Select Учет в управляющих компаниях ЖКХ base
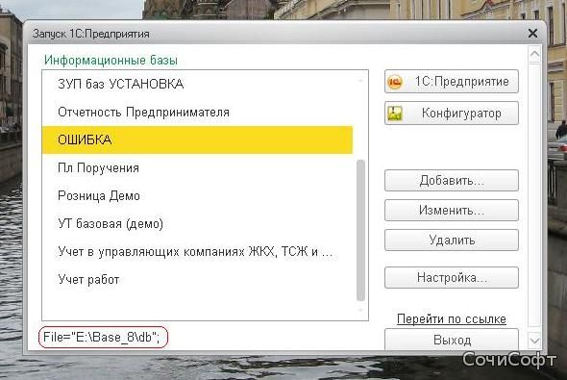Screen dimensions: 567x380 [x=197, y=251]
